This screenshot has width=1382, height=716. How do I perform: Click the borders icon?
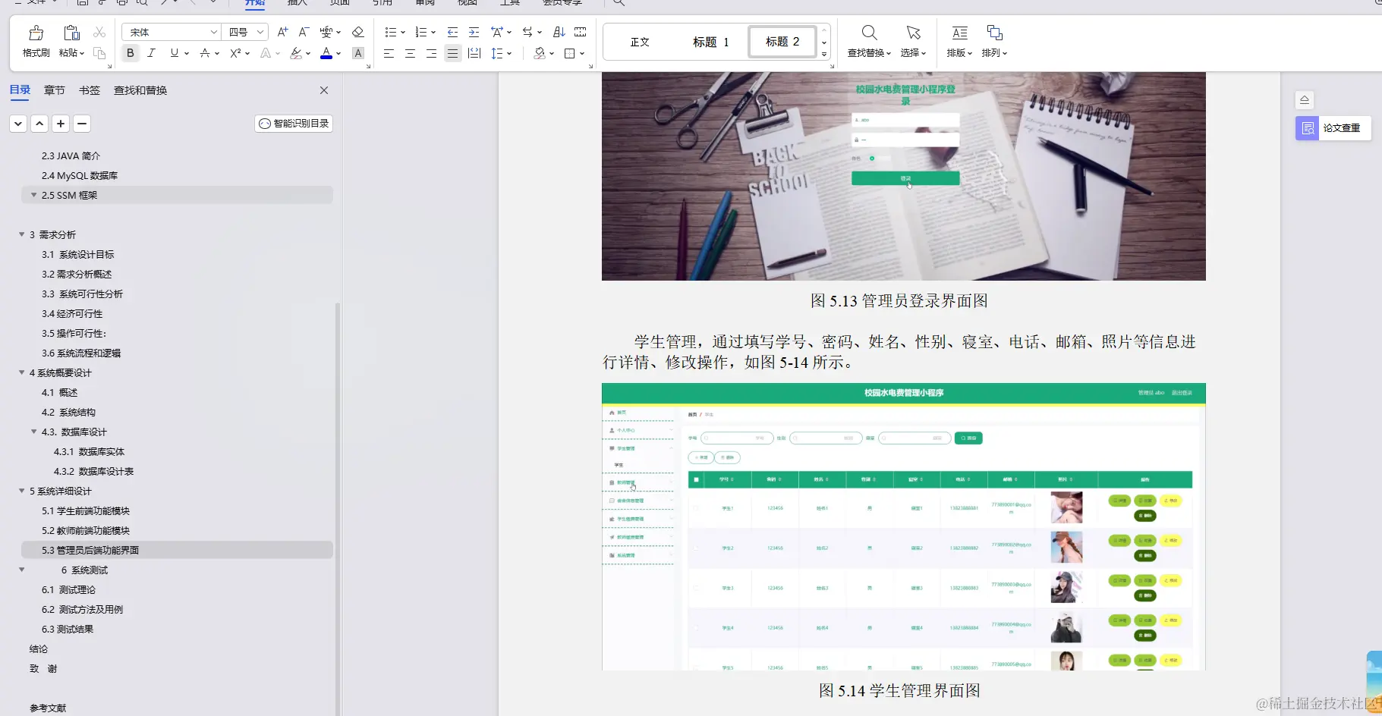570,53
